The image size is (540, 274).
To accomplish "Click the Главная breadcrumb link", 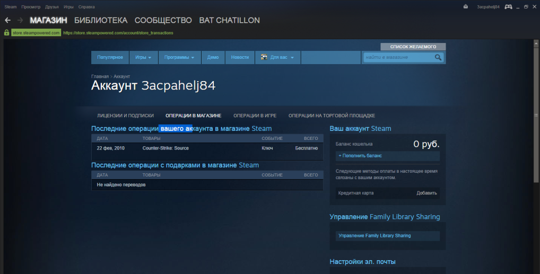I will pos(100,76).
